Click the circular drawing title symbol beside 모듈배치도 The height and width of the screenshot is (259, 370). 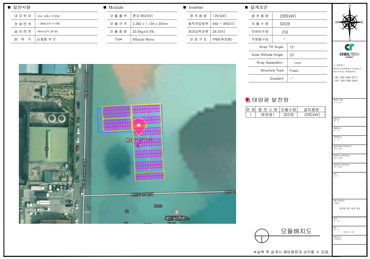pyautogui.click(x=262, y=236)
